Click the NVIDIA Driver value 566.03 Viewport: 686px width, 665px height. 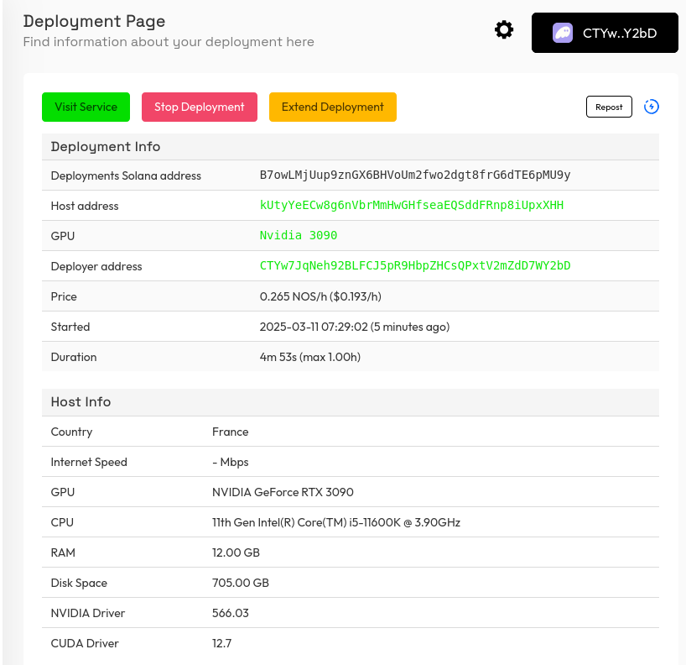231,613
